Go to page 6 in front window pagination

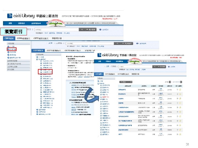click(179, 82)
